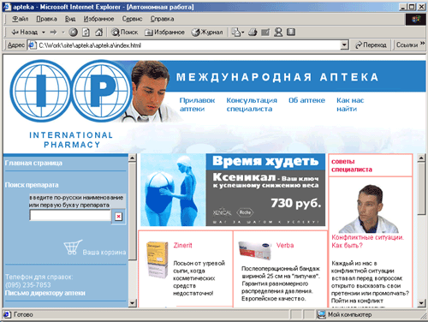Go to Главная страница link
This screenshot has height=322, width=428.
(x=33, y=163)
